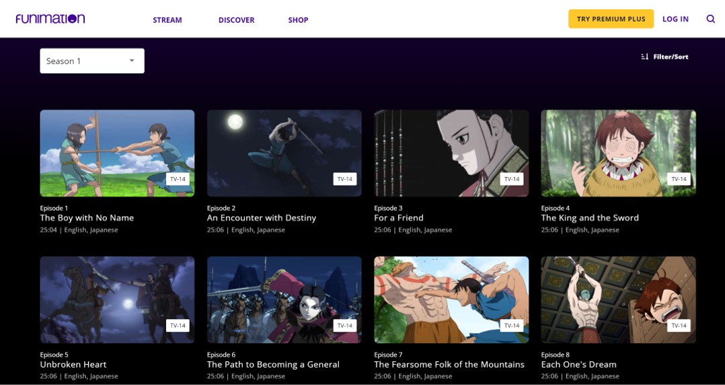Click title Unbroken Heart

click(x=73, y=365)
